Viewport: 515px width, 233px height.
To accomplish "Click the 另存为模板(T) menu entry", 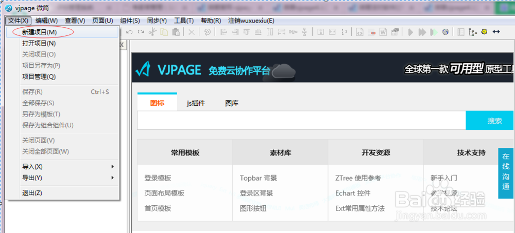I will (62, 114).
